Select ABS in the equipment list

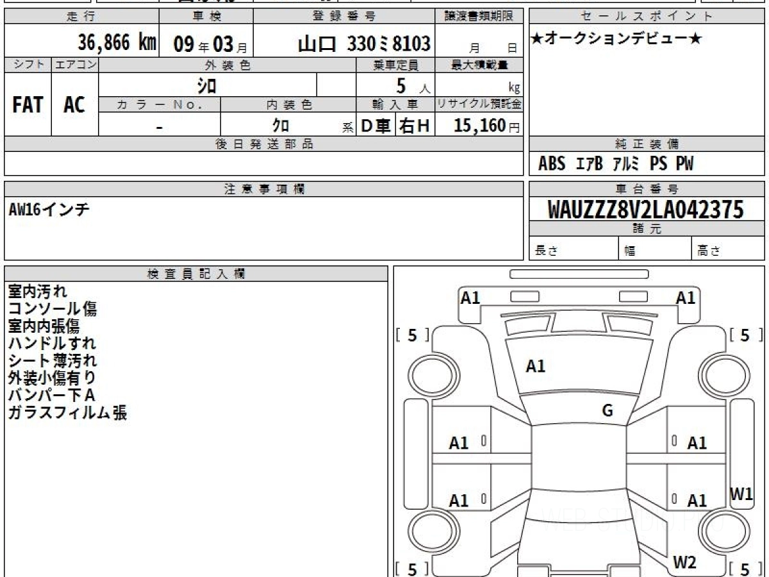tap(552, 164)
